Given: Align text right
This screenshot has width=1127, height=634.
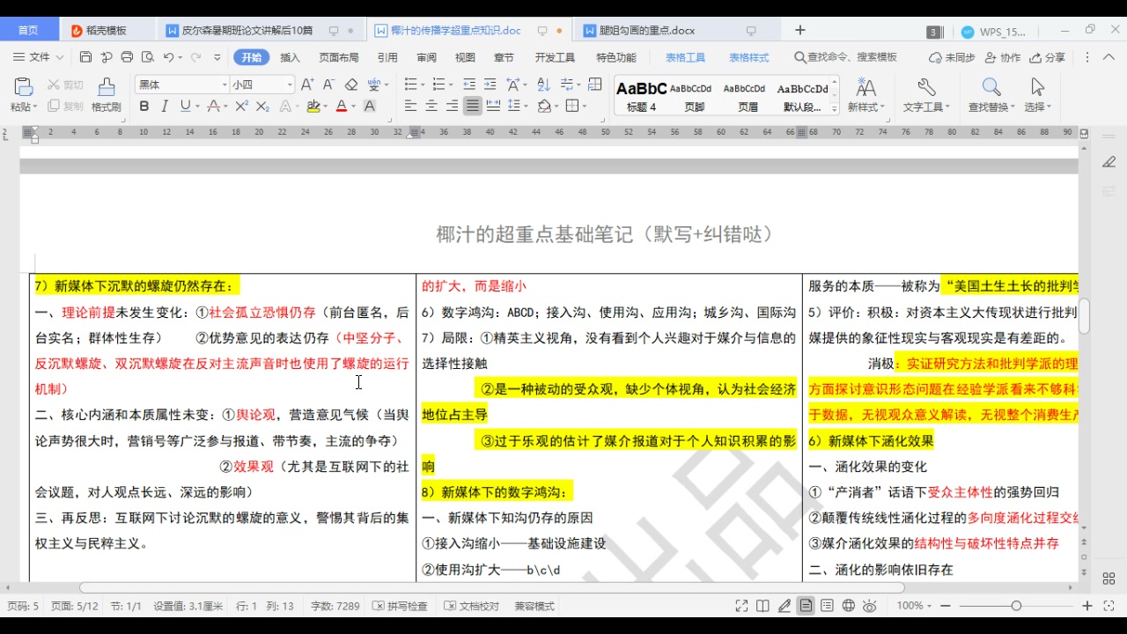Looking at the screenshot, I should (x=453, y=107).
